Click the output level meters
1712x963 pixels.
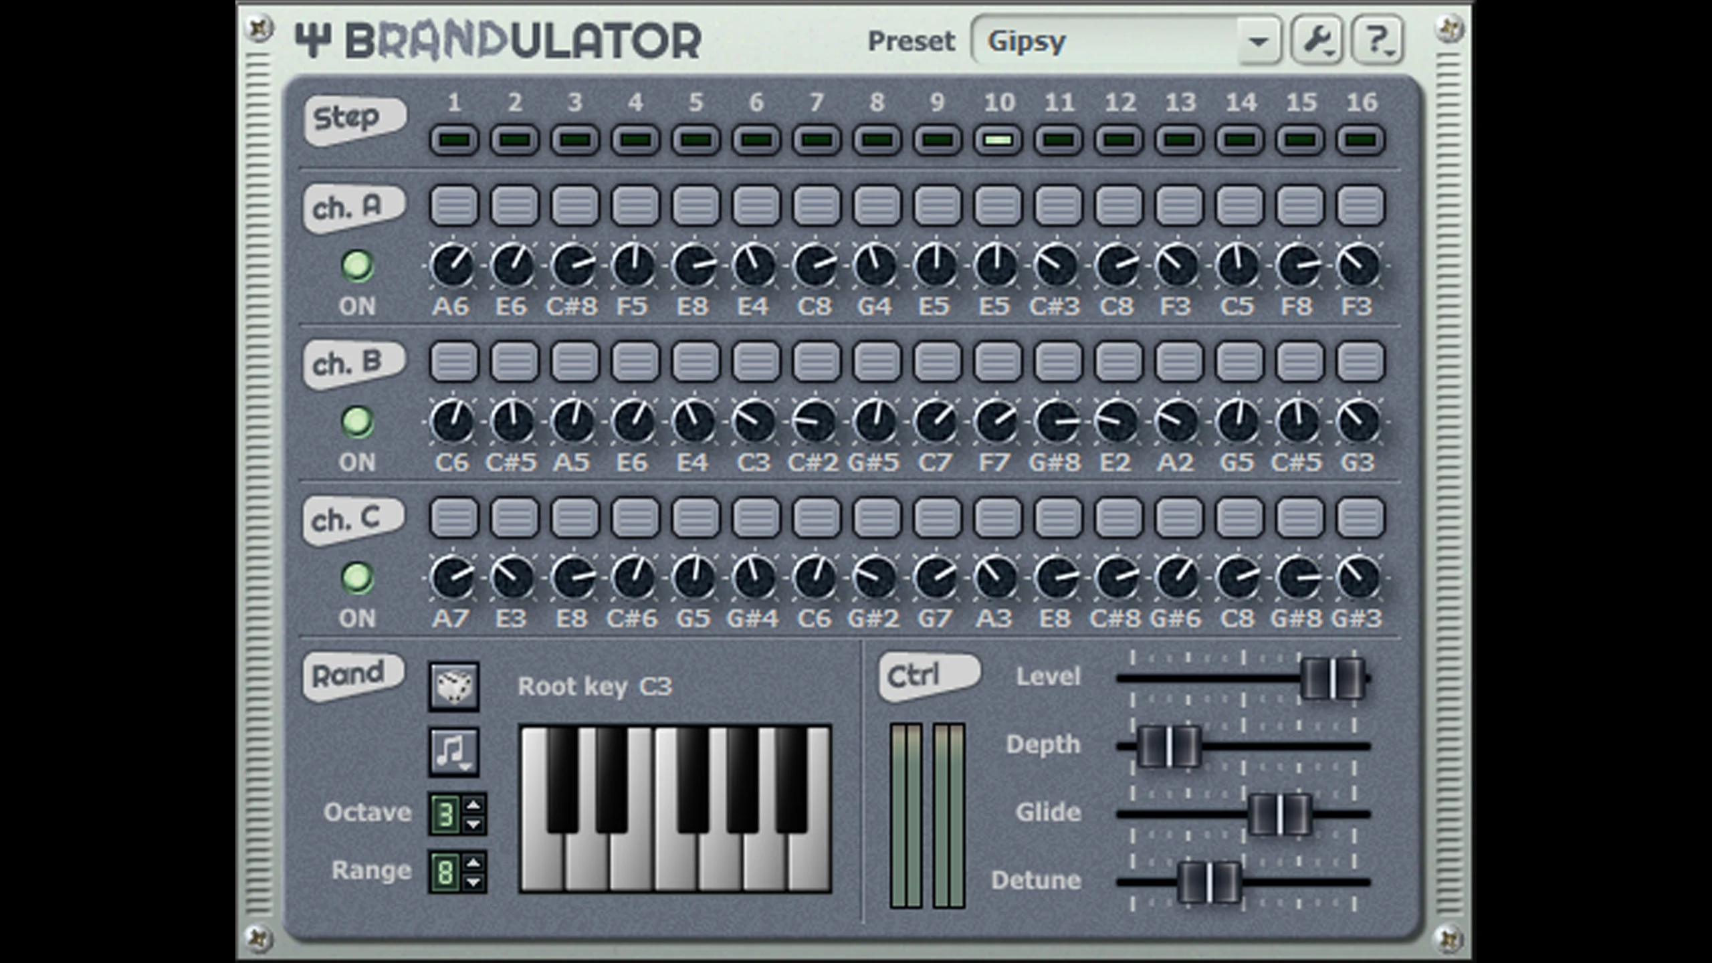click(x=928, y=816)
